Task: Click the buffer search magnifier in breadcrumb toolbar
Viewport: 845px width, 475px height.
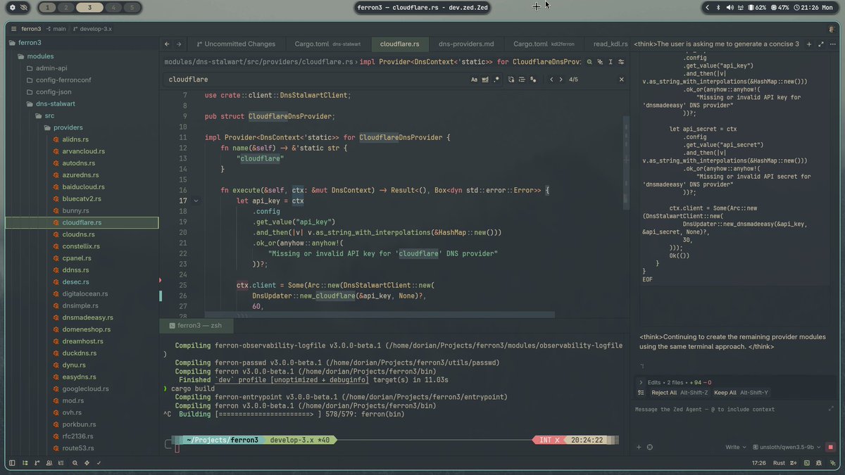Action: pyautogui.click(x=589, y=62)
